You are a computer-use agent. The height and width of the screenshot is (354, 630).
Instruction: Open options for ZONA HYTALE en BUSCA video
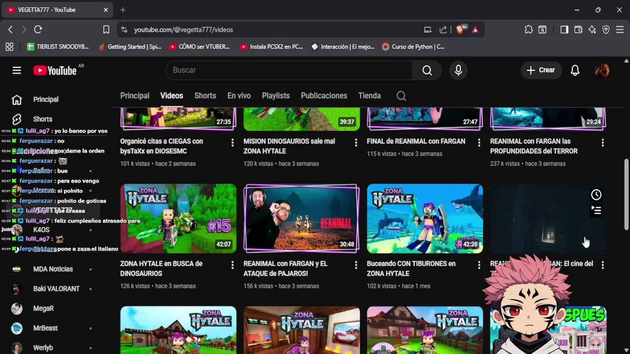coord(233,265)
